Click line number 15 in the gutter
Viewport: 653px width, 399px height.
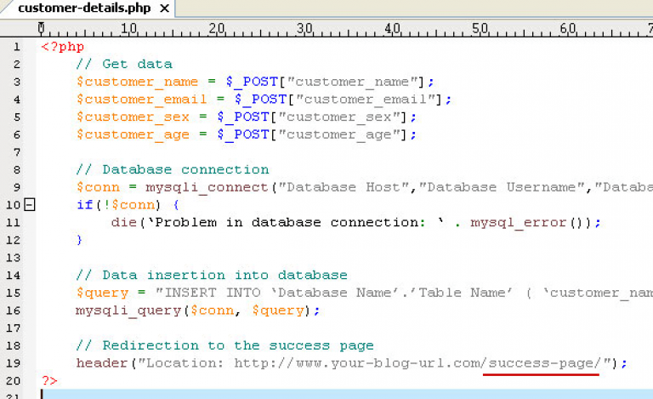14,293
